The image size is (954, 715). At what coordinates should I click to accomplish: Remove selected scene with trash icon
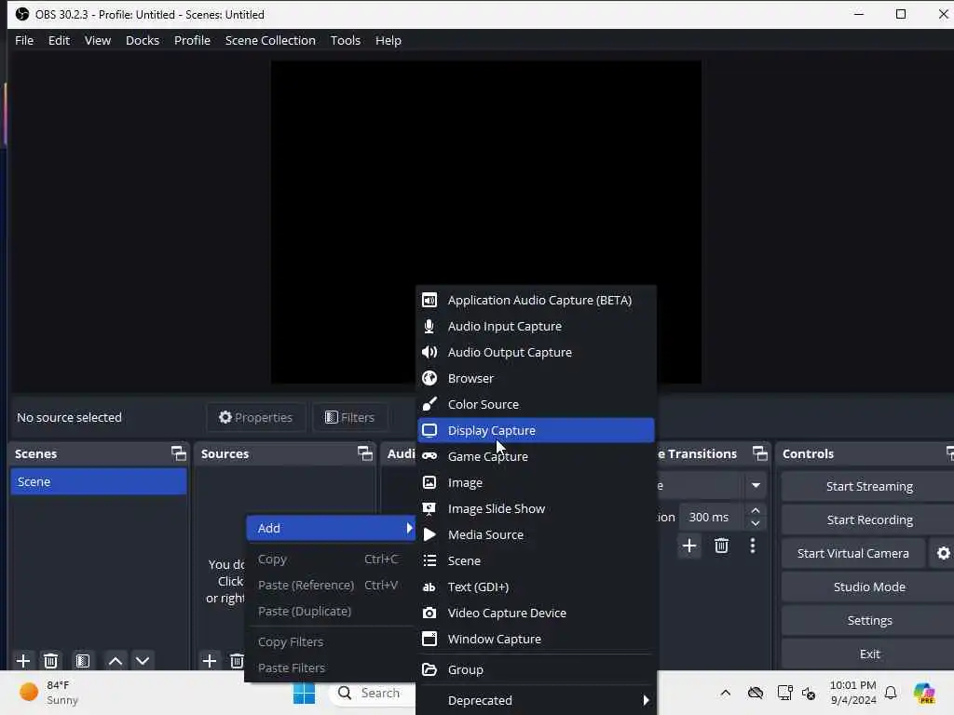click(51, 660)
